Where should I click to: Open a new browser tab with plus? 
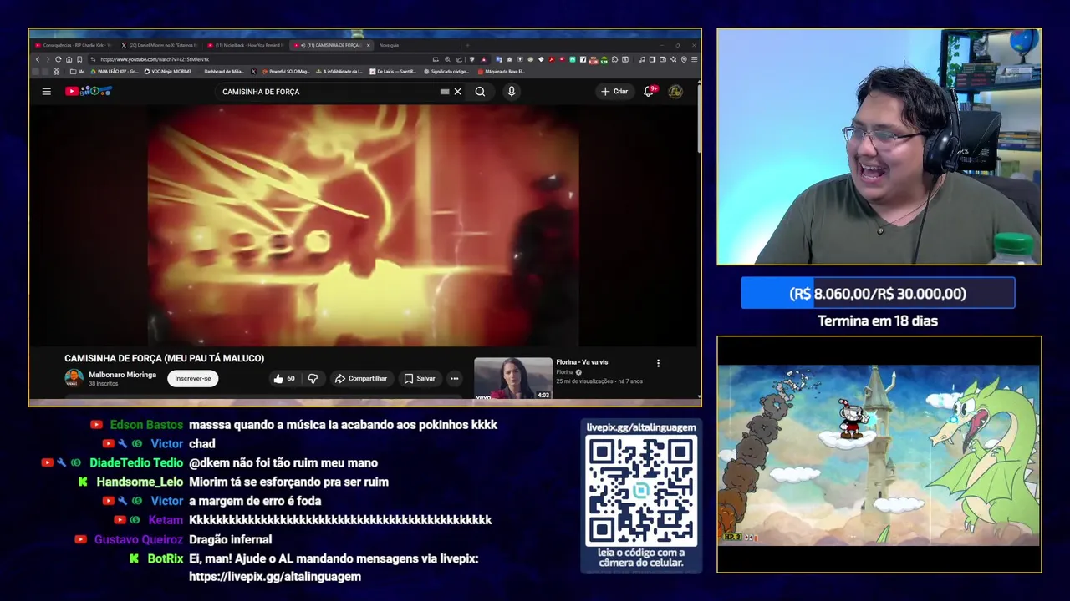(468, 45)
